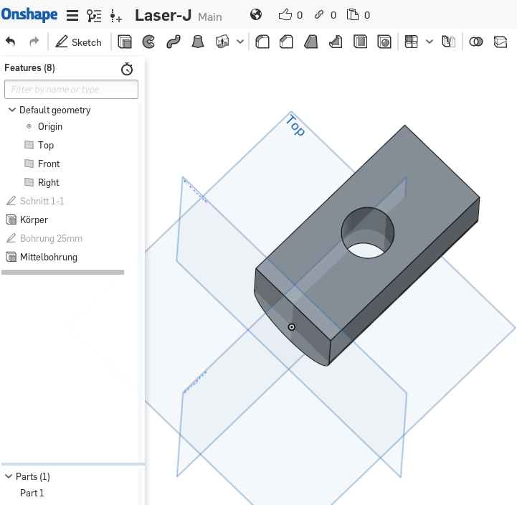Click the Körper extrude feature

pyautogui.click(x=34, y=220)
